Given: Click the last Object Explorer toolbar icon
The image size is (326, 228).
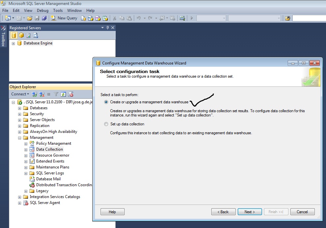Looking at the screenshot, I should point(71,94).
